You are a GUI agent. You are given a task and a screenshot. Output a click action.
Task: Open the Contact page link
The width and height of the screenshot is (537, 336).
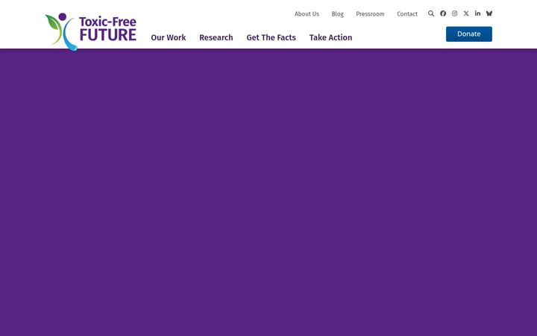407,14
